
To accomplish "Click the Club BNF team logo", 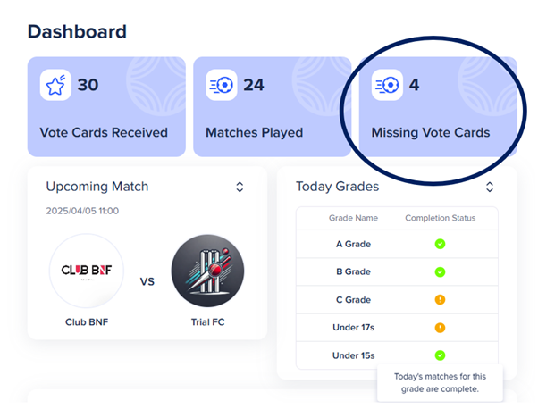I will tap(87, 271).
